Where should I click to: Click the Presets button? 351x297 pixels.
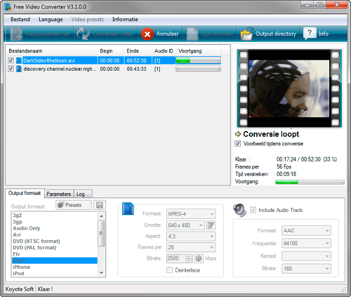coord(73,205)
